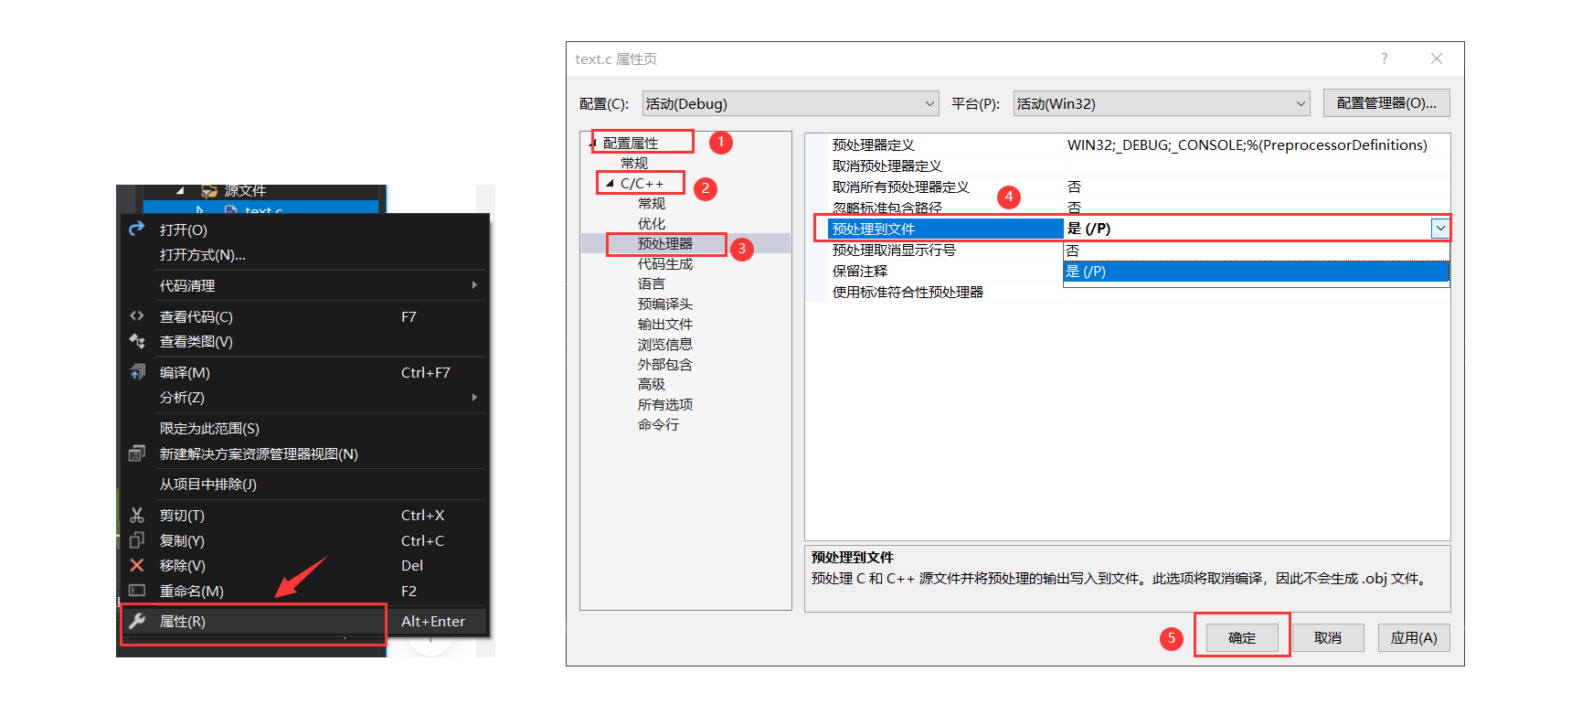The height and width of the screenshot is (715, 1582).
Task: Select 查看类图(V) menu entry
Action: click(304, 341)
